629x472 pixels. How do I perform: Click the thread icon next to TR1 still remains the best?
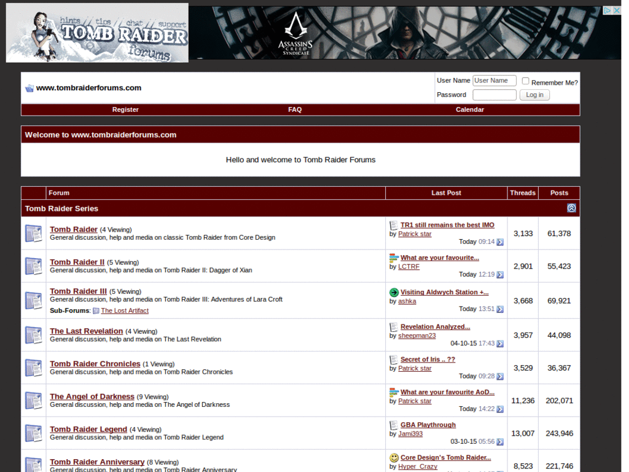click(x=394, y=225)
